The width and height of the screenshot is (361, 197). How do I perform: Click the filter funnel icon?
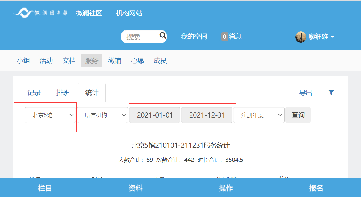[x=331, y=93]
